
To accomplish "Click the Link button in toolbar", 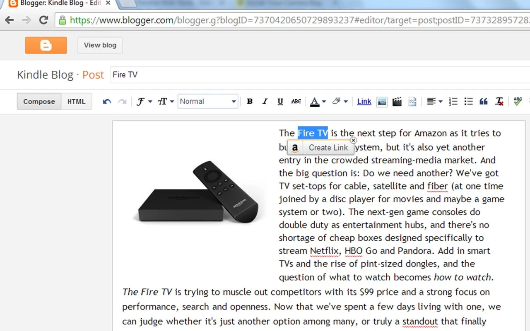I will (x=364, y=101).
